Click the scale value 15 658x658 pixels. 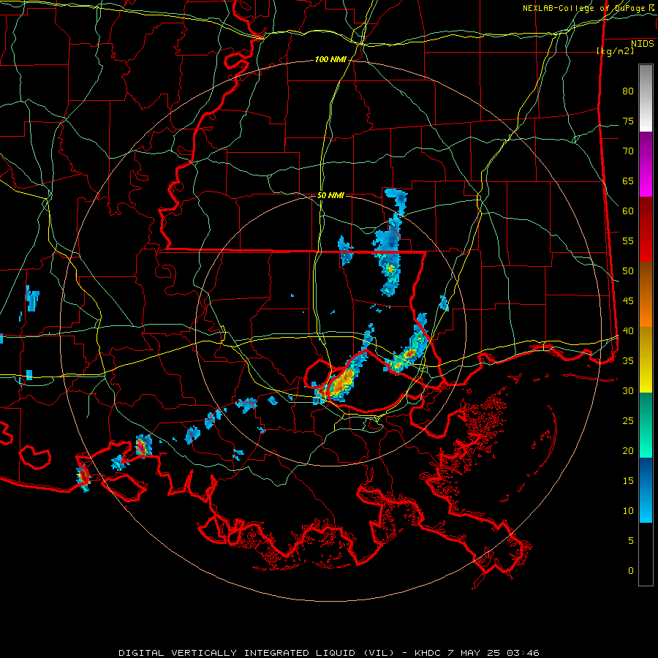628,481
